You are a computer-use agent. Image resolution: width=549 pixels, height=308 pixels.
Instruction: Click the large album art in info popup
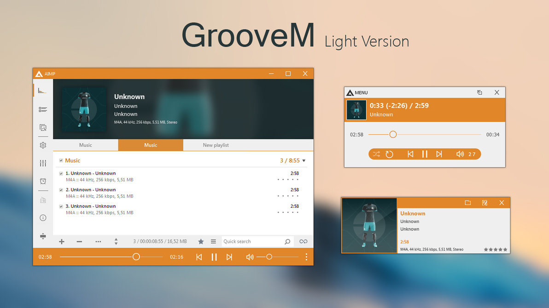pyautogui.click(x=369, y=226)
